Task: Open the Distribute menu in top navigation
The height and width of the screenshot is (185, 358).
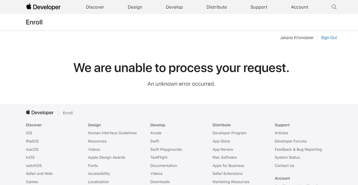Action: click(216, 7)
